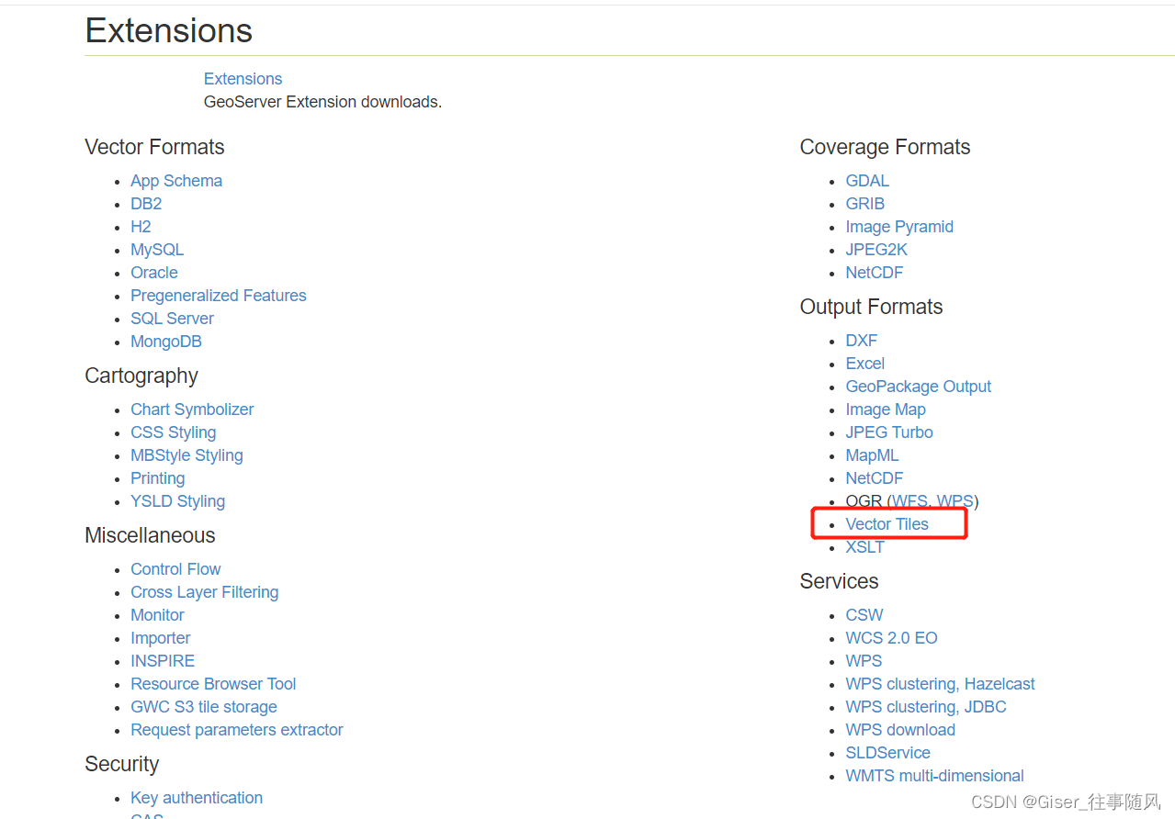Select the MBStyle Styling link
This screenshot has height=819, width=1175.
pyautogui.click(x=186, y=455)
